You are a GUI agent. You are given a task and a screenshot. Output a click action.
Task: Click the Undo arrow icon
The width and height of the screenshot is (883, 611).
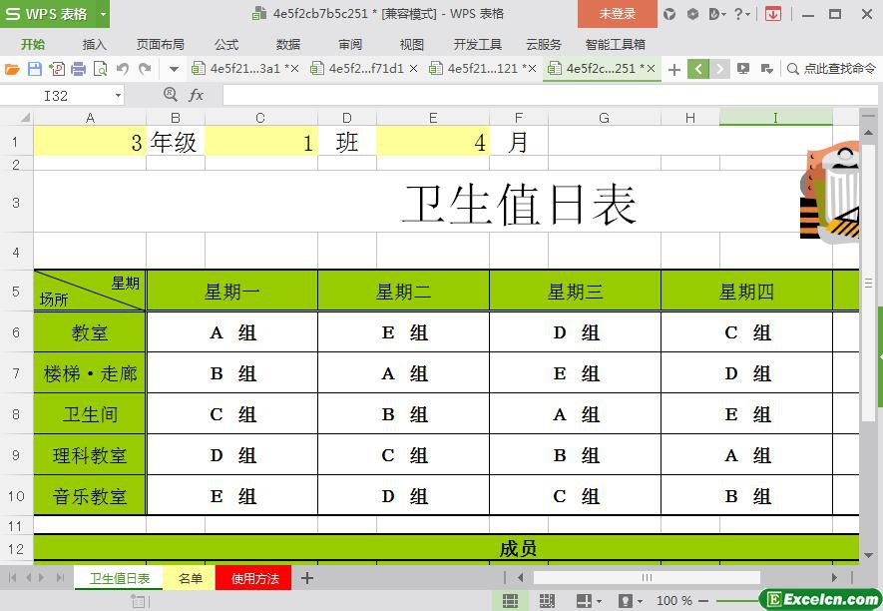[x=123, y=69]
